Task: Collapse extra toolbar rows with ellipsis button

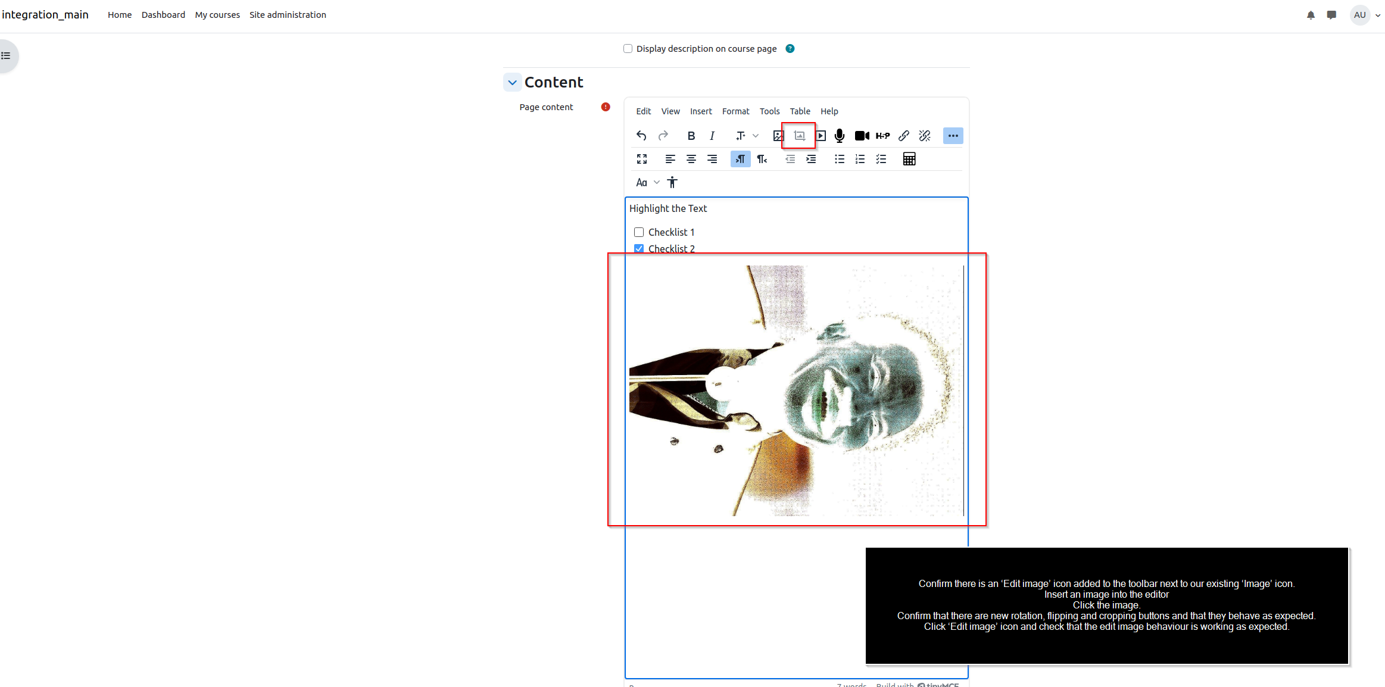Action: [x=953, y=136]
